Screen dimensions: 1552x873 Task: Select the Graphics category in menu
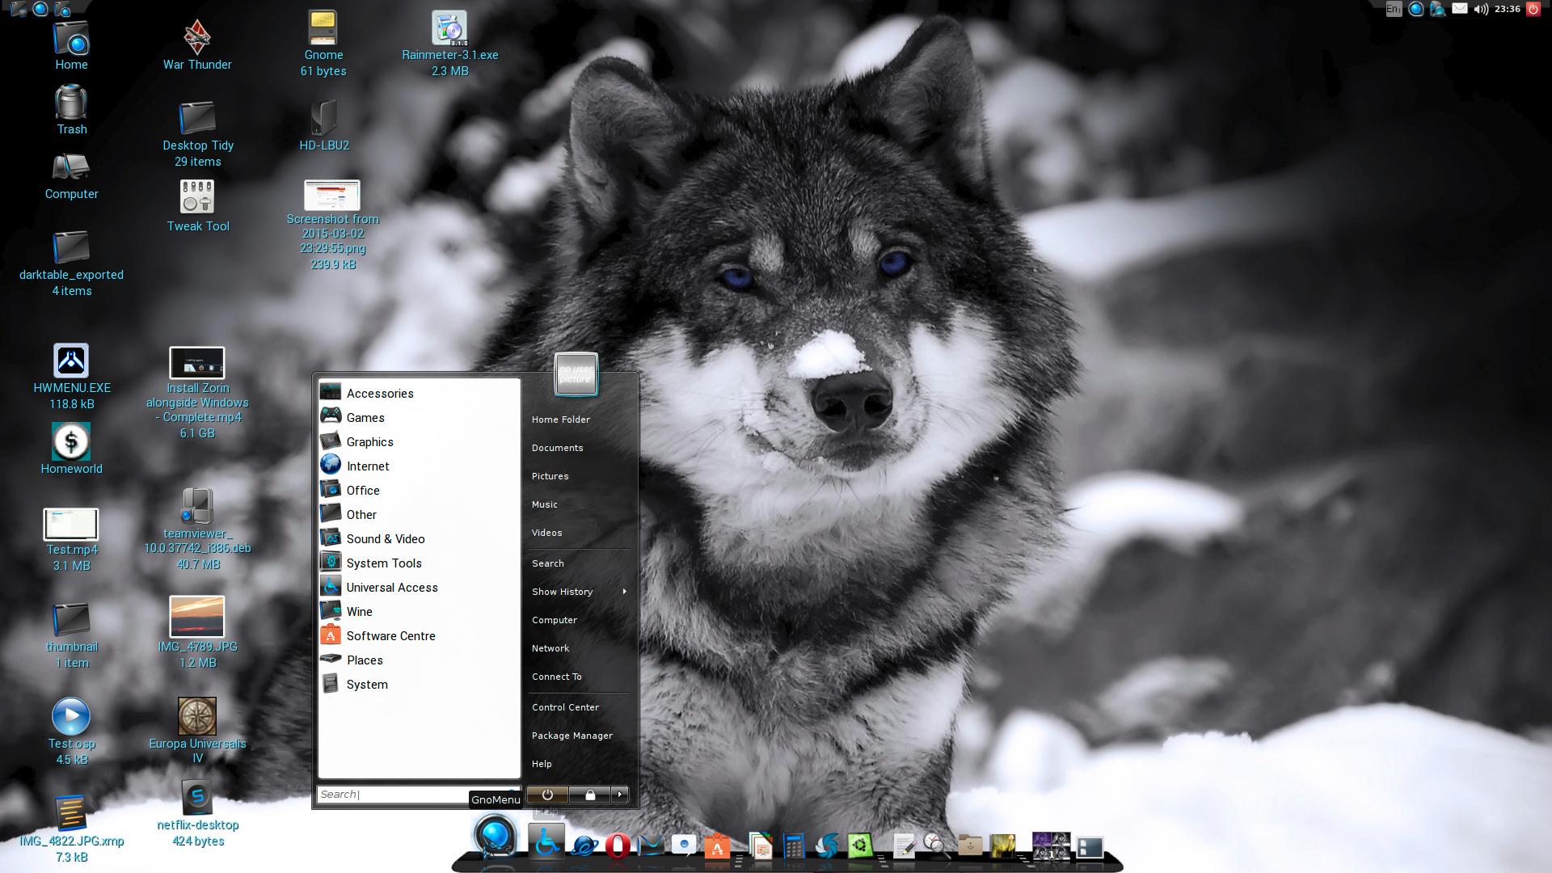tap(369, 442)
